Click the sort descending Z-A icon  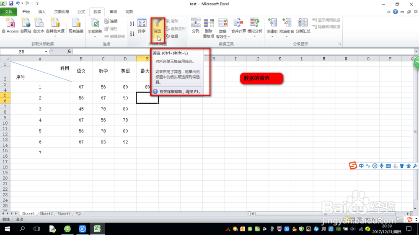132,33
